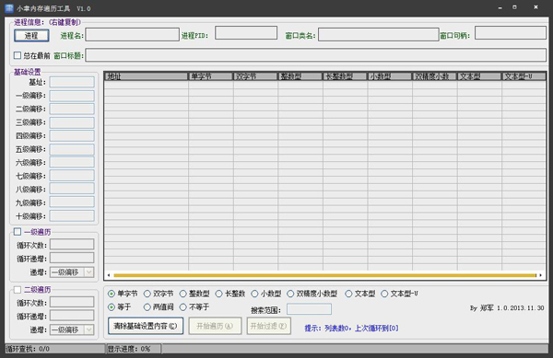Screen dimensions: 553x358
Task: Minimize the window
Action: click(500, 7)
